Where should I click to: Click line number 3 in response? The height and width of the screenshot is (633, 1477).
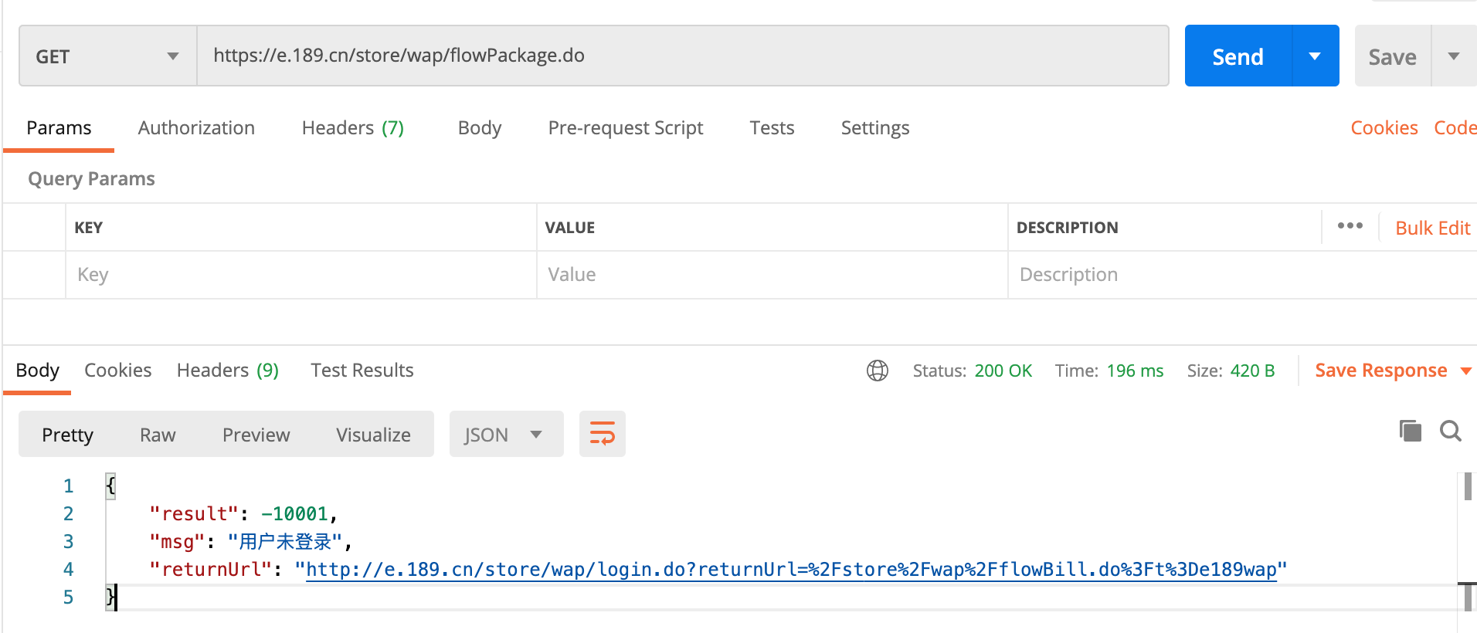tap(68, 542)
